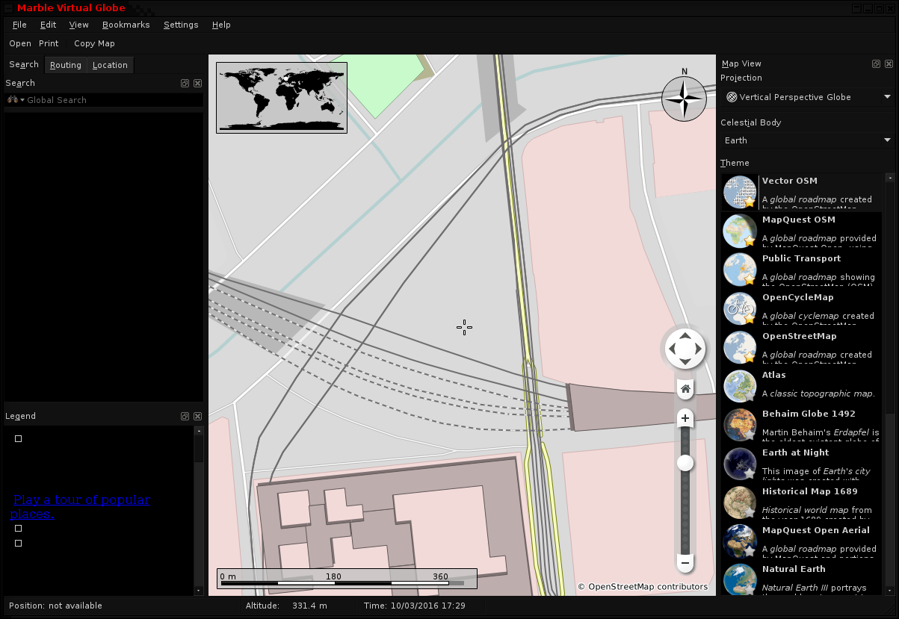Open the Help menu
The image size is (899, 619).
point(221,25)
